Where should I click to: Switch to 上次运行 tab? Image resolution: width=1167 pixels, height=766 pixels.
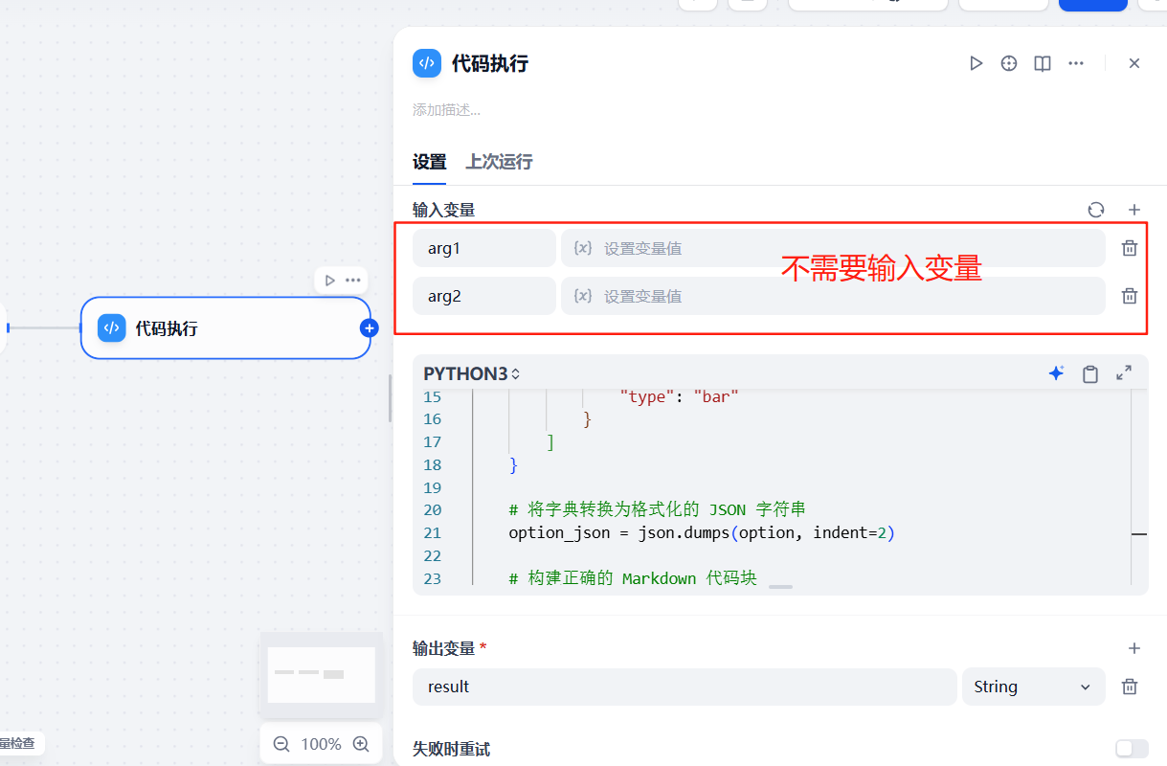499,162
